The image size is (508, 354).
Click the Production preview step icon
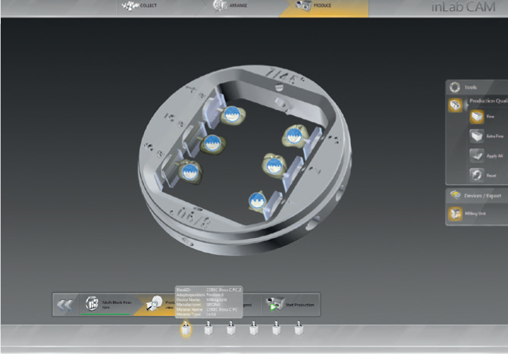[x=154, y=304]
